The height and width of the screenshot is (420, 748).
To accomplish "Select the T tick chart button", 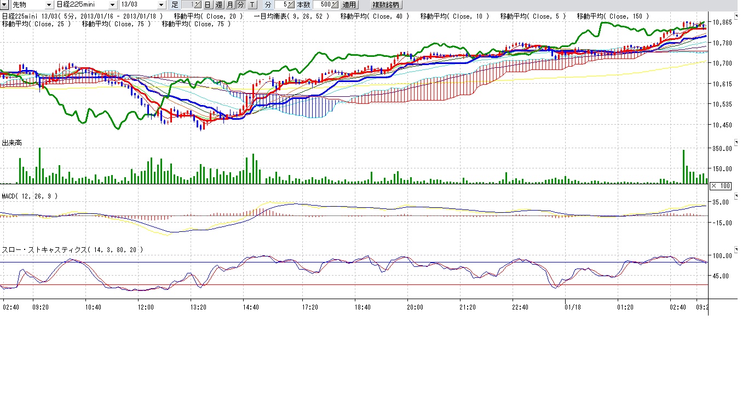I will (252, 4).
